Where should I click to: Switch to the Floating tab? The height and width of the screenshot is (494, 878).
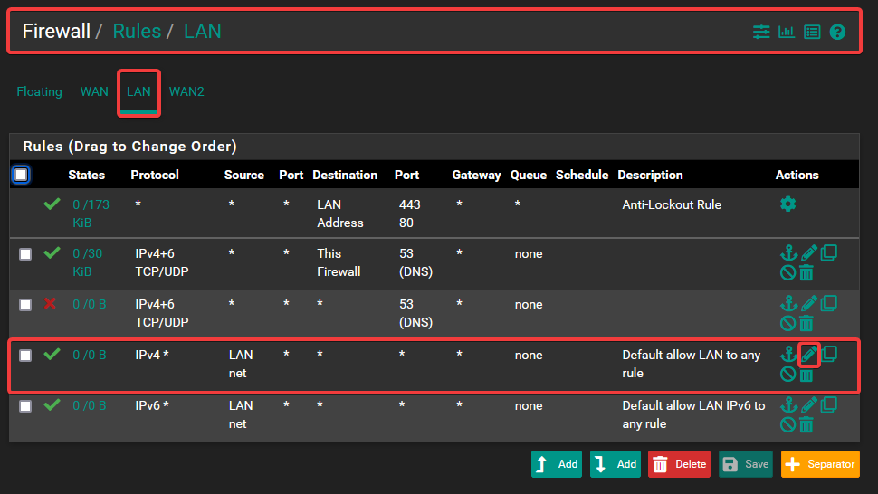pyautogui.click(x=39, y=91)
